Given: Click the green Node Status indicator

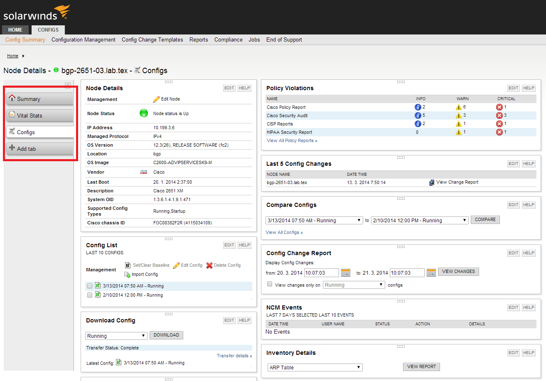Looking at the screenshot, I should [144, 113].
